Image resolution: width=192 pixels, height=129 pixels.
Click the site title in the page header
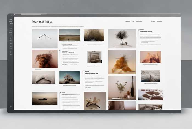[42, 22]
